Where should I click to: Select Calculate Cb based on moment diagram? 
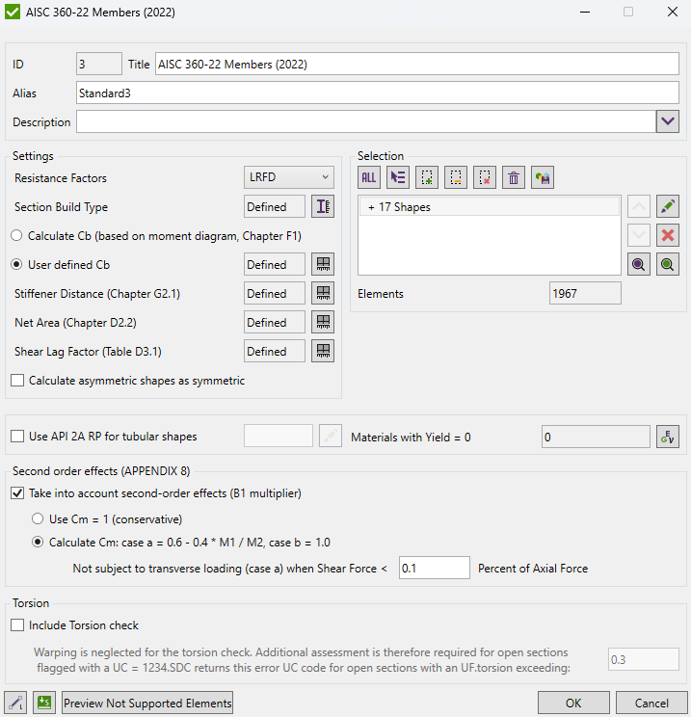[x=16, y=235]
